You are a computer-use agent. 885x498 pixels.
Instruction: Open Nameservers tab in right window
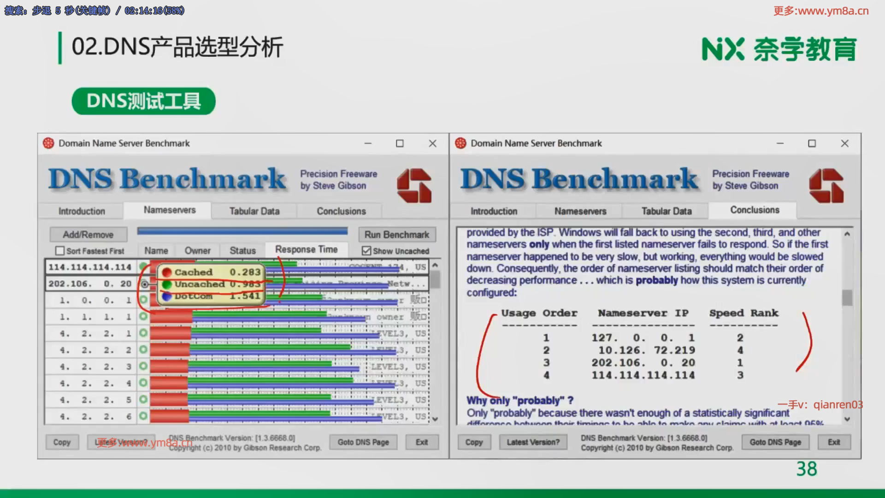point(580,211)
